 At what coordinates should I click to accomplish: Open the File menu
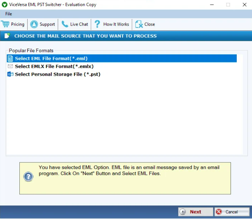click(x=9, y=14)
